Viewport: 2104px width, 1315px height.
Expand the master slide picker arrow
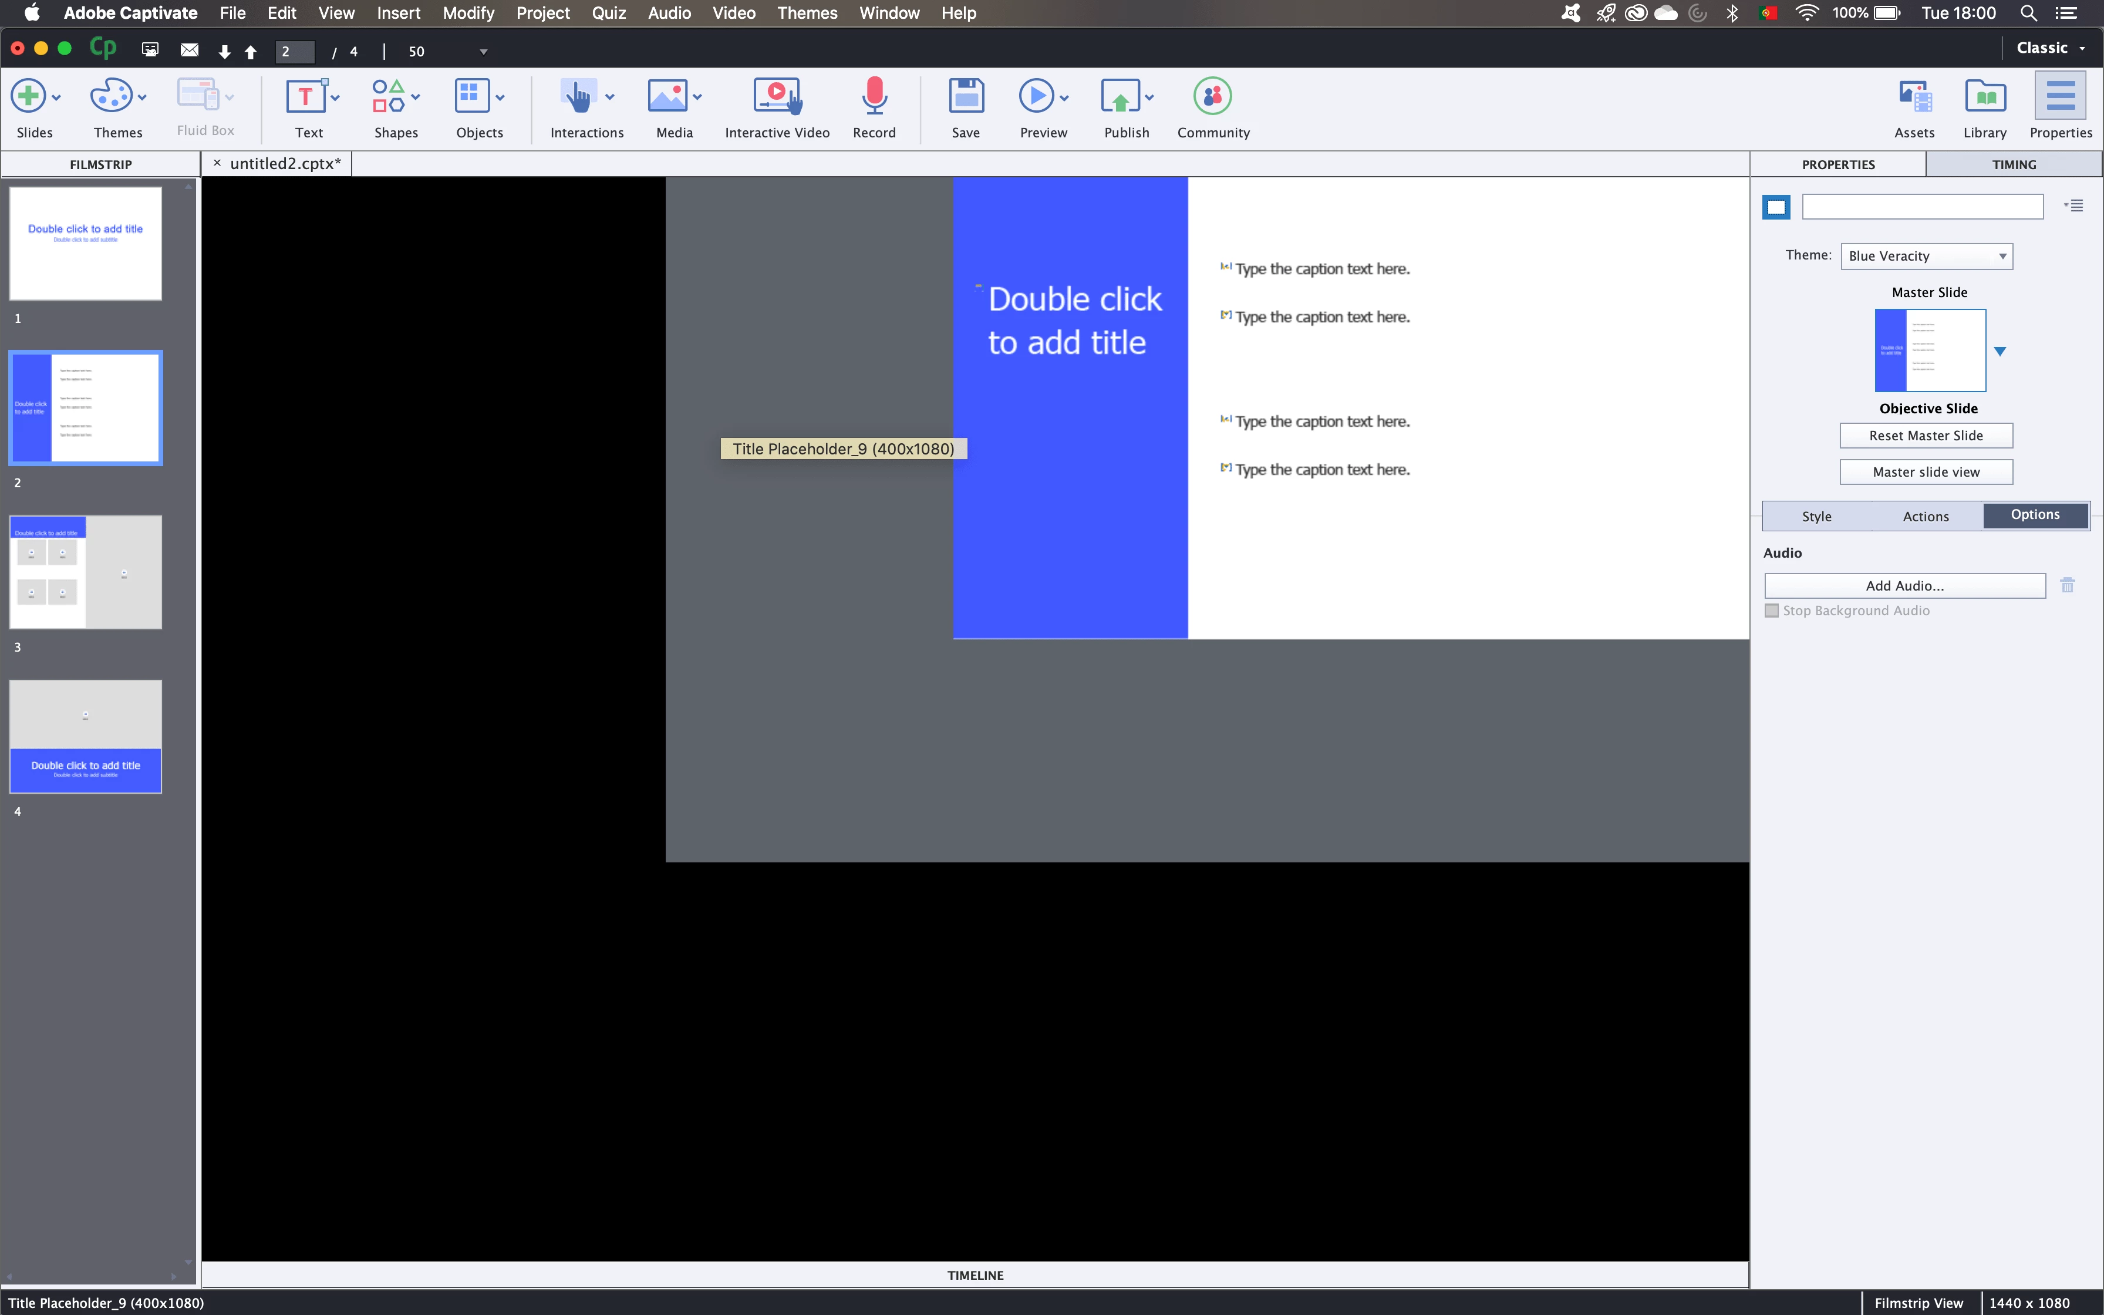point(2000,352)
